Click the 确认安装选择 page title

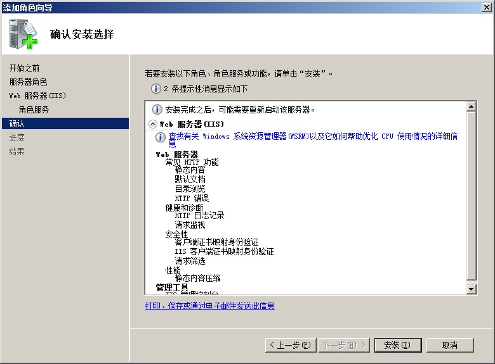[x=82, y=34]
